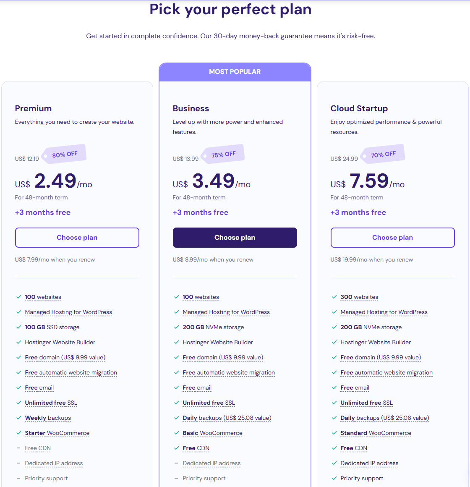
Task: Click the 80% OFF discount tag
Action: click(64, 154)
